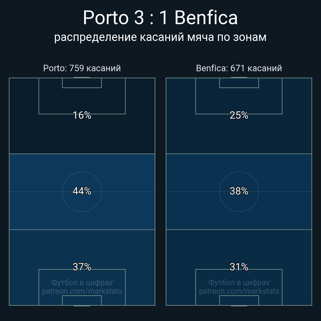Click the top six-yard box on Porto's pitch
The image size is (321, 321).
82,83
